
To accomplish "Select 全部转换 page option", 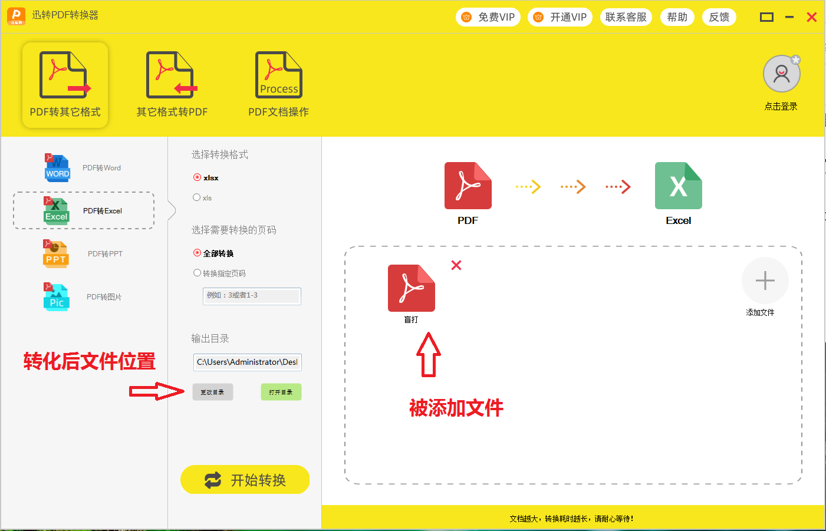I will (x=213, y=253).
